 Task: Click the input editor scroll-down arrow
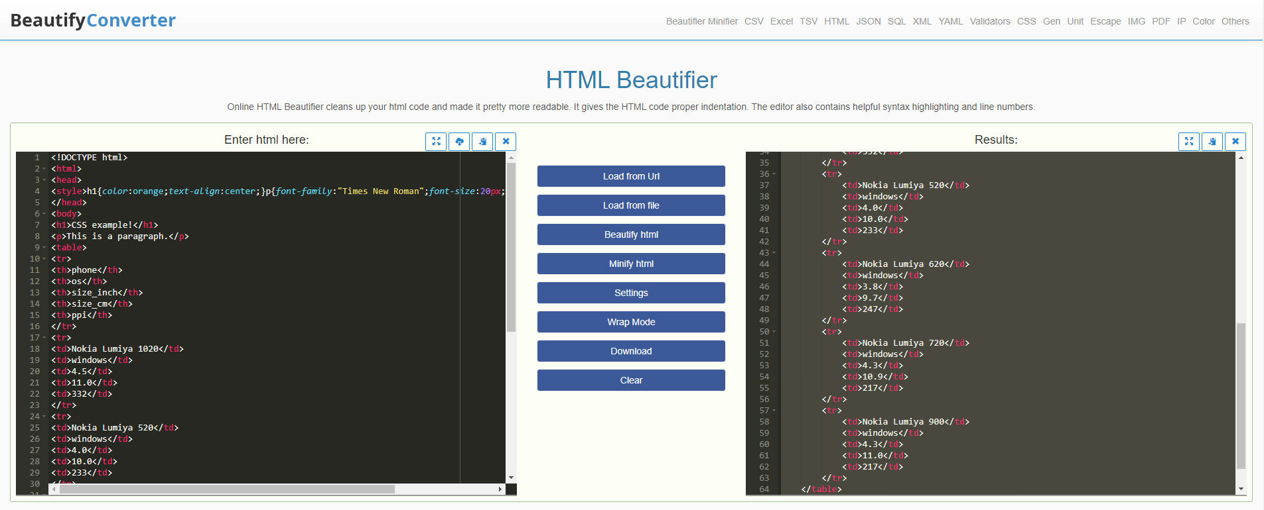point(511,478)
